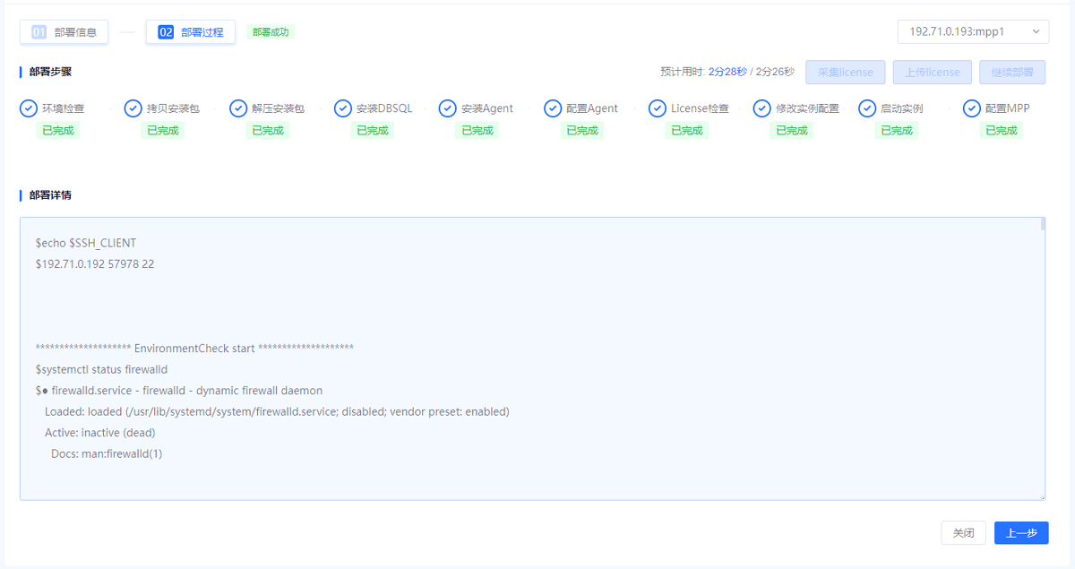Switch to the 01 部署信息 step tab
The image size is (1075, 569).
(x=64, y=32)
